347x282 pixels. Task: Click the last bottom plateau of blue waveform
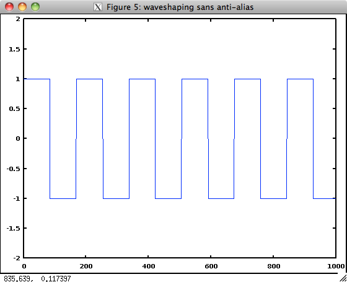click(325, 198)
